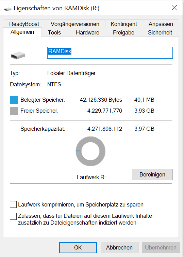Click the disk usage donut chart
Screen dimensions: 184x257
90,151
